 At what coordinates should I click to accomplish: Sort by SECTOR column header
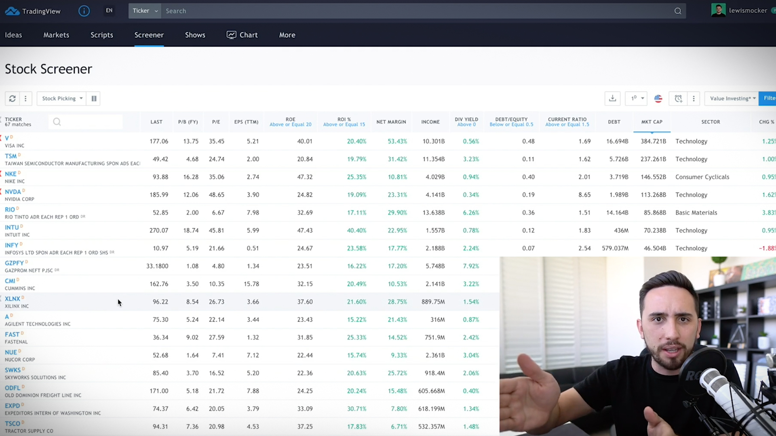[x=711, y=122]
